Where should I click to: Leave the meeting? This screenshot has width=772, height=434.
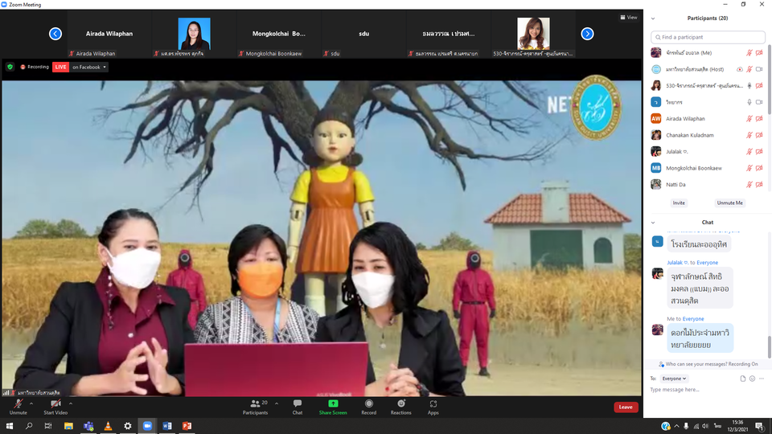click(626, 407)
